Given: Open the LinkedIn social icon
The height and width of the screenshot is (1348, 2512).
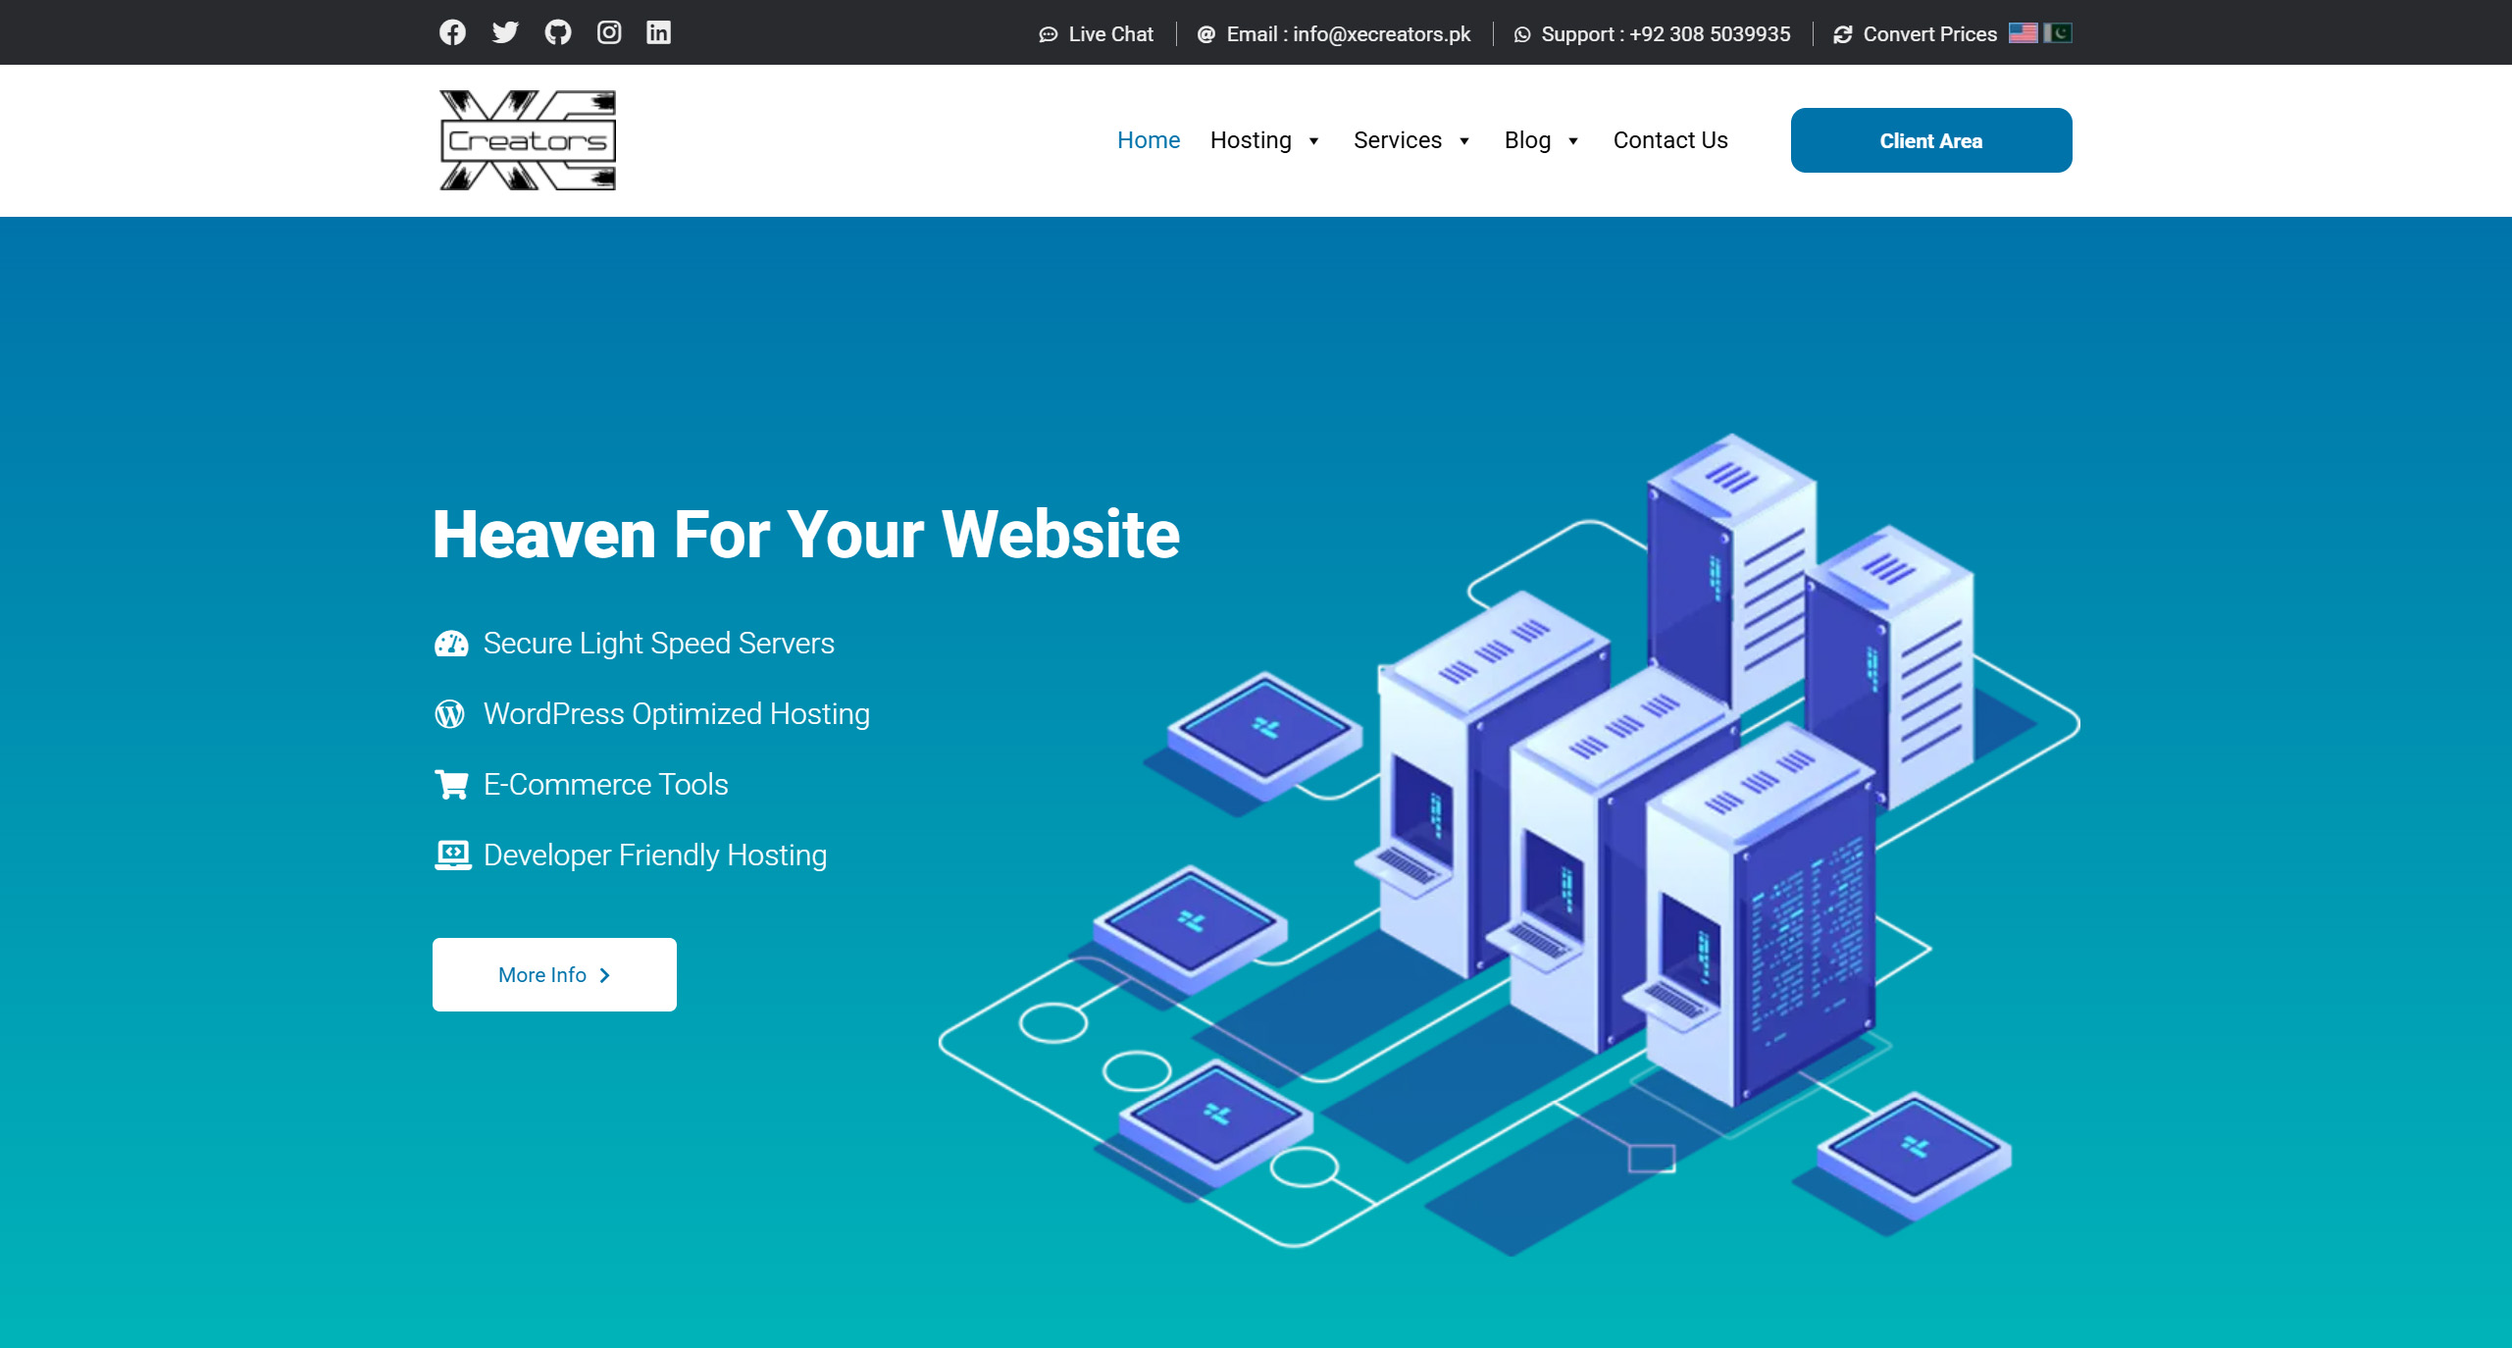Looking at the screenshot, I should pyautogui.click(x=658, y=32).
